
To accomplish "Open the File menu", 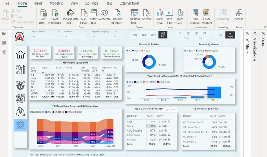I will tap(7, 3).
